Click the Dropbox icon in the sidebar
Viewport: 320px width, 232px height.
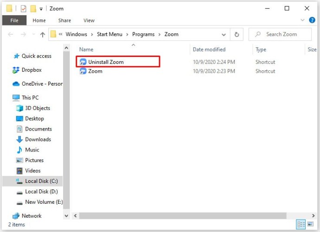coord(16,70)
